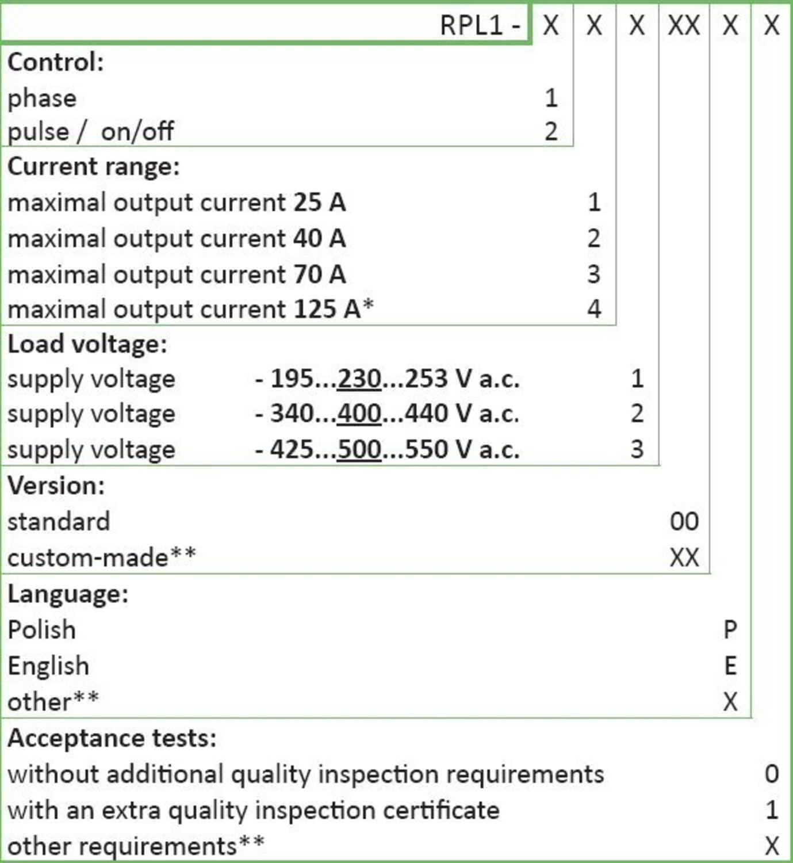The image size is (793, 863).
Task: Click the Current range heading
Action: point(93,167)
